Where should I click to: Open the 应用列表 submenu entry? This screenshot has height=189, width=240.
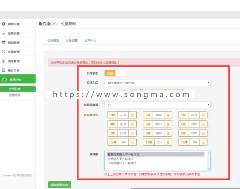15,89
